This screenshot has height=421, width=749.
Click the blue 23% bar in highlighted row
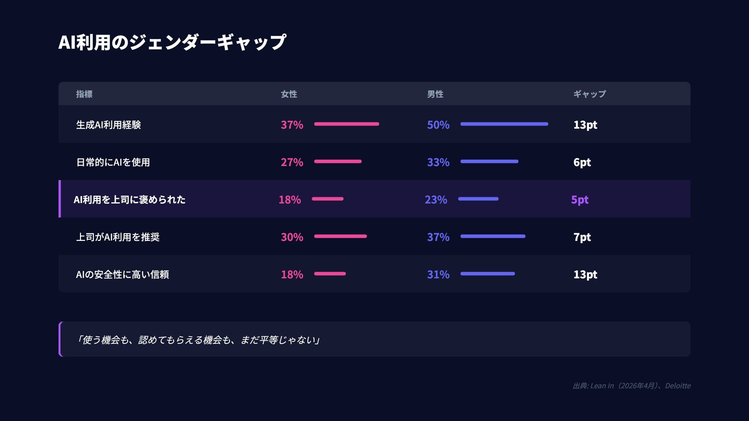point(478,199)
